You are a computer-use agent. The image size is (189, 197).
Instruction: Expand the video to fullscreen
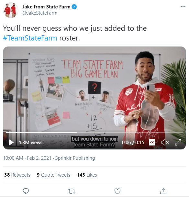pos(178,143)
